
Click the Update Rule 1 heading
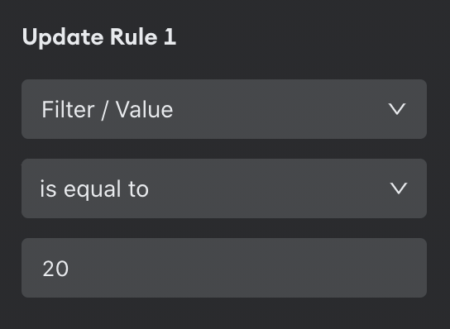click(99, 37)
